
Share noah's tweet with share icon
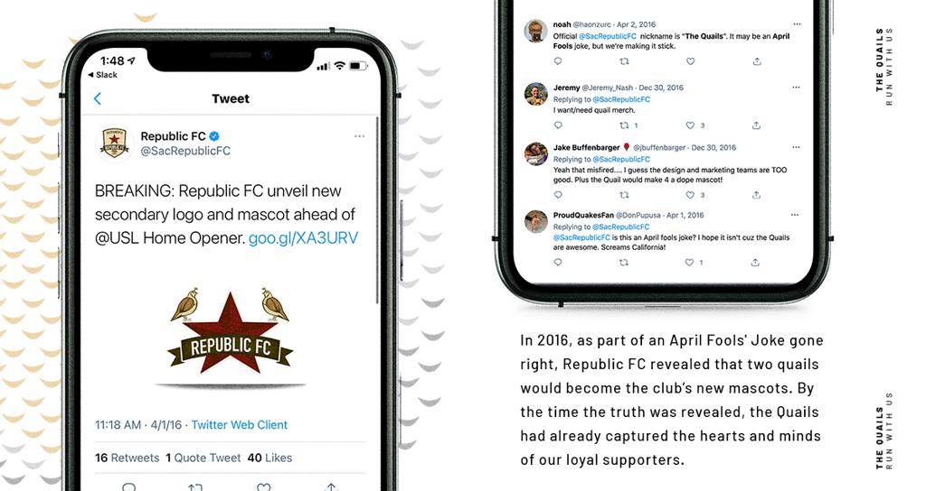(x=757, y=61)
